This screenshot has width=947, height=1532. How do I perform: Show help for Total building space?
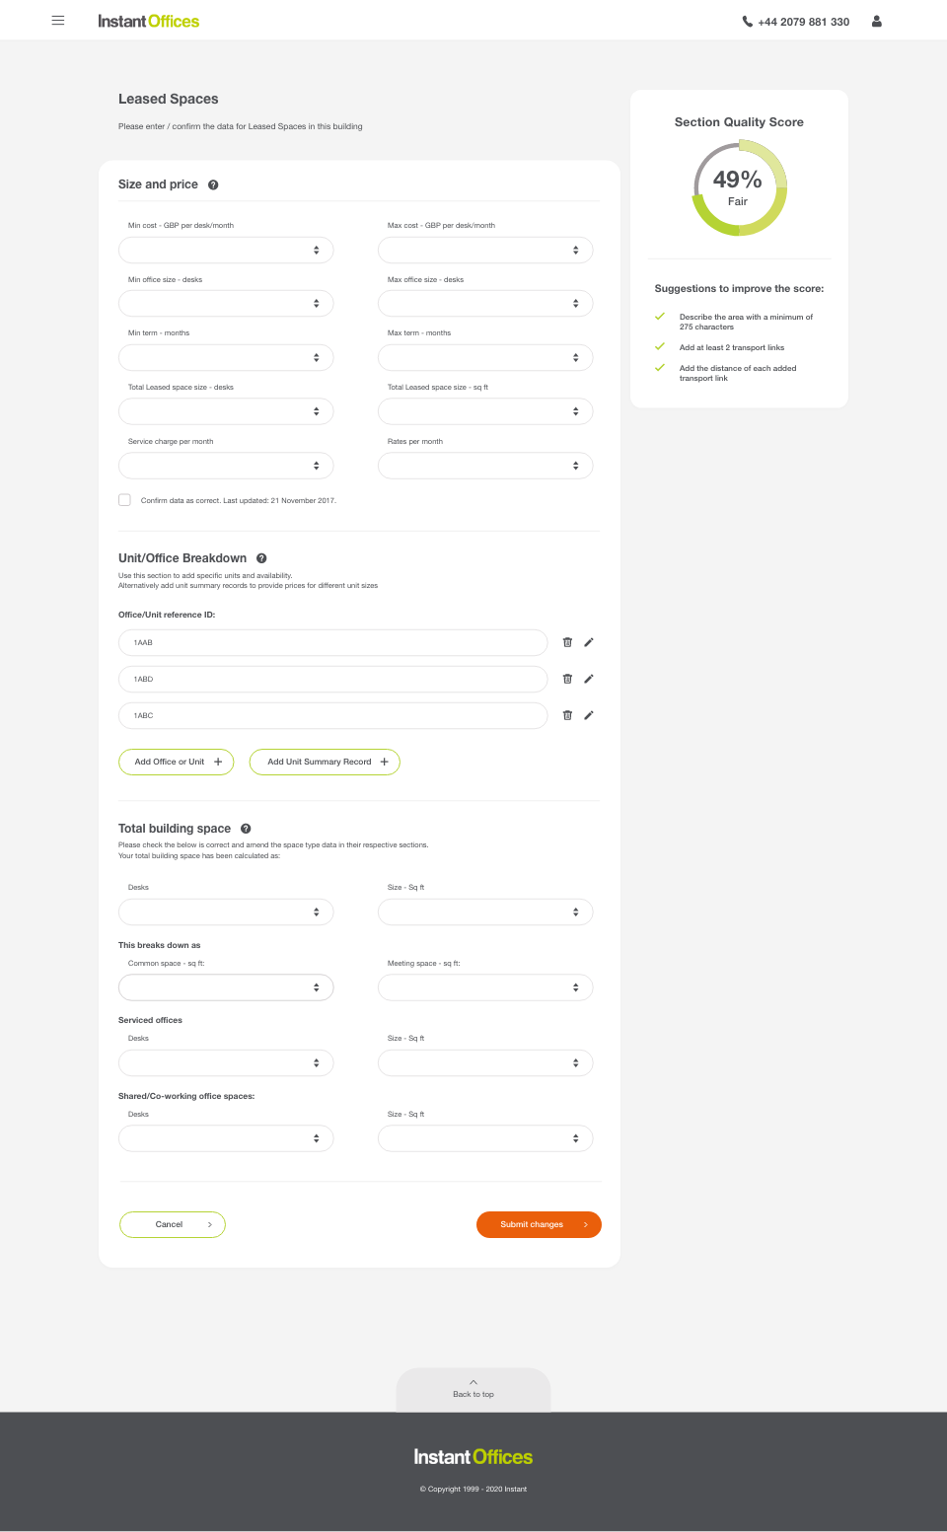246,829
